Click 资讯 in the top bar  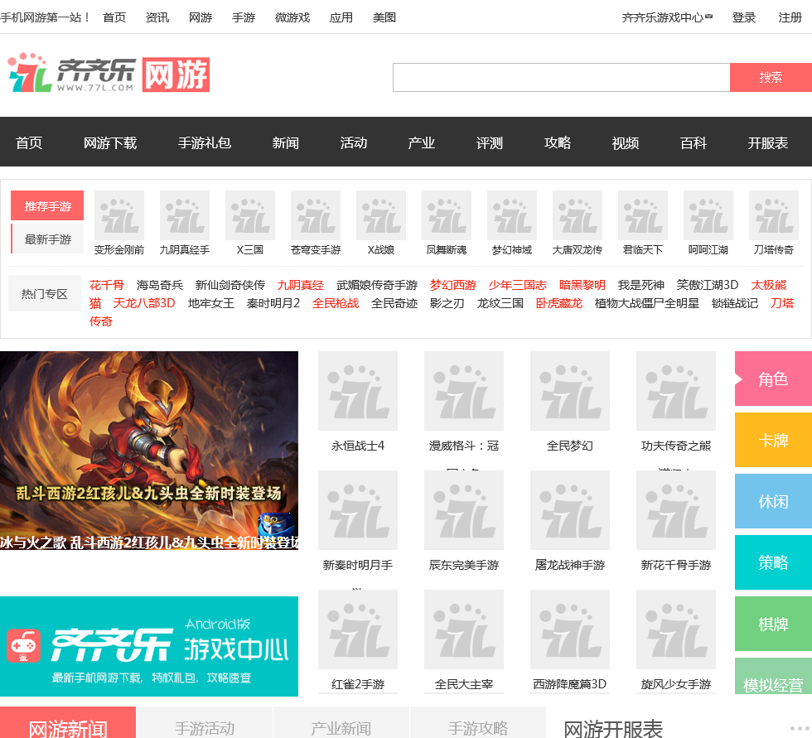(157, 17)
